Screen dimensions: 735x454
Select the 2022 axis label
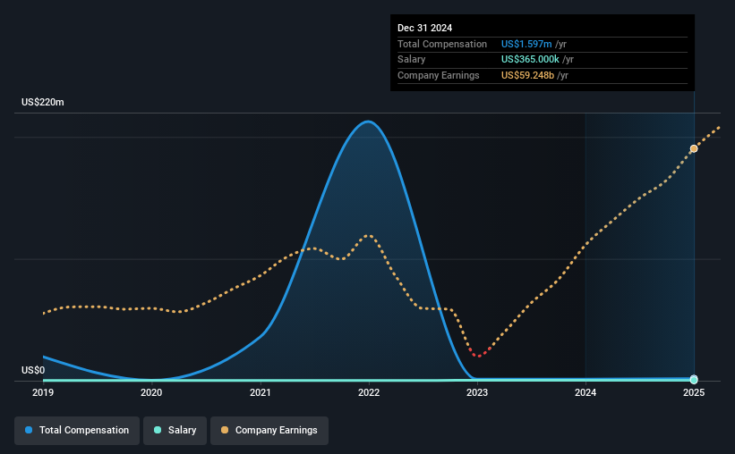[x=369, y=392]
